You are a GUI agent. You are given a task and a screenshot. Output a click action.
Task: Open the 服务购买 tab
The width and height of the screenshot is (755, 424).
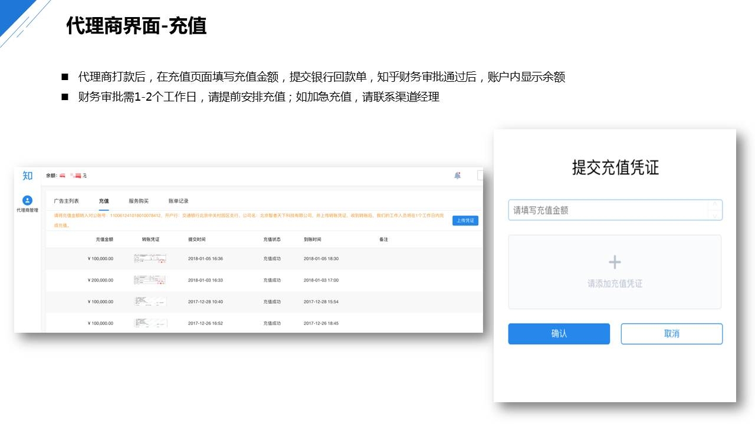[x=139, y=201]
